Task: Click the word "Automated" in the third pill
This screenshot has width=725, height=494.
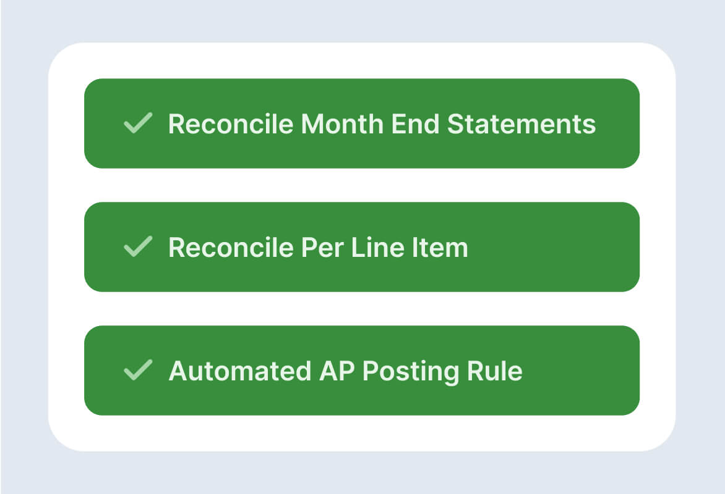Action: pyautogui.click(x=239, y=371)
